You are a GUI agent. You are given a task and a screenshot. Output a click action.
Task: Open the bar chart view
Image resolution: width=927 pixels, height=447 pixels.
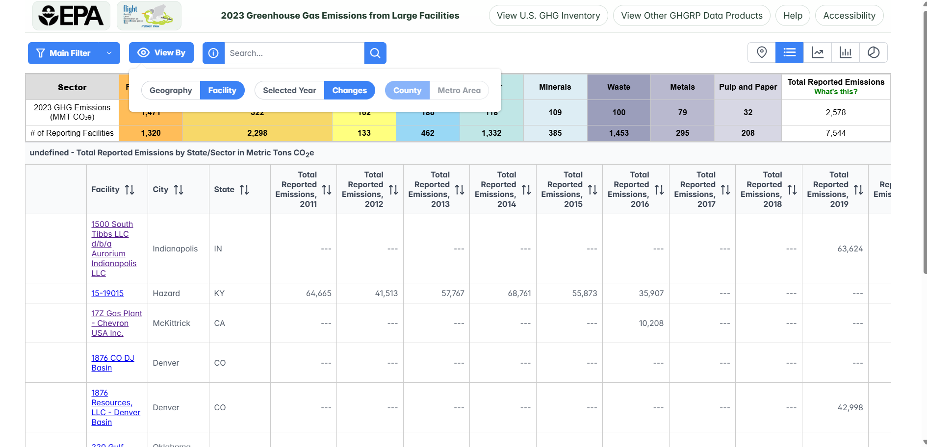(846, 52)
